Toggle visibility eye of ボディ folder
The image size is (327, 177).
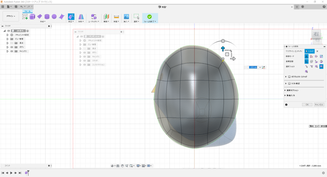(x=12, y=47)
